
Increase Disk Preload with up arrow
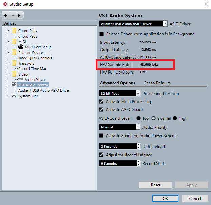point(138,145)
